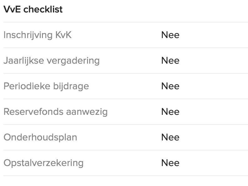The width and height of the screenshot is (248, 186).
Task: Click the Nee value for Jaarlijkse vergadering
Action: coord(170,61)
